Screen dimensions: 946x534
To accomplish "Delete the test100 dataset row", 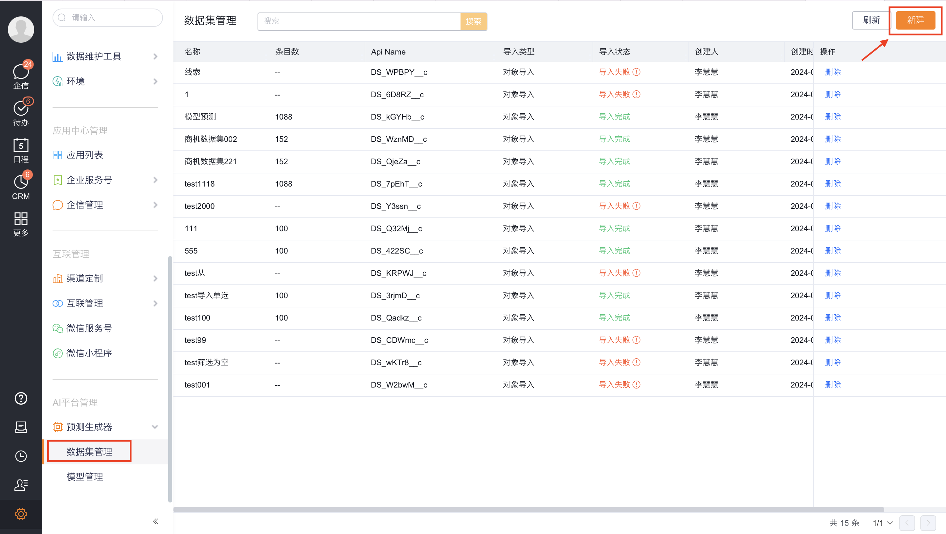I will [x=833, y=318].
